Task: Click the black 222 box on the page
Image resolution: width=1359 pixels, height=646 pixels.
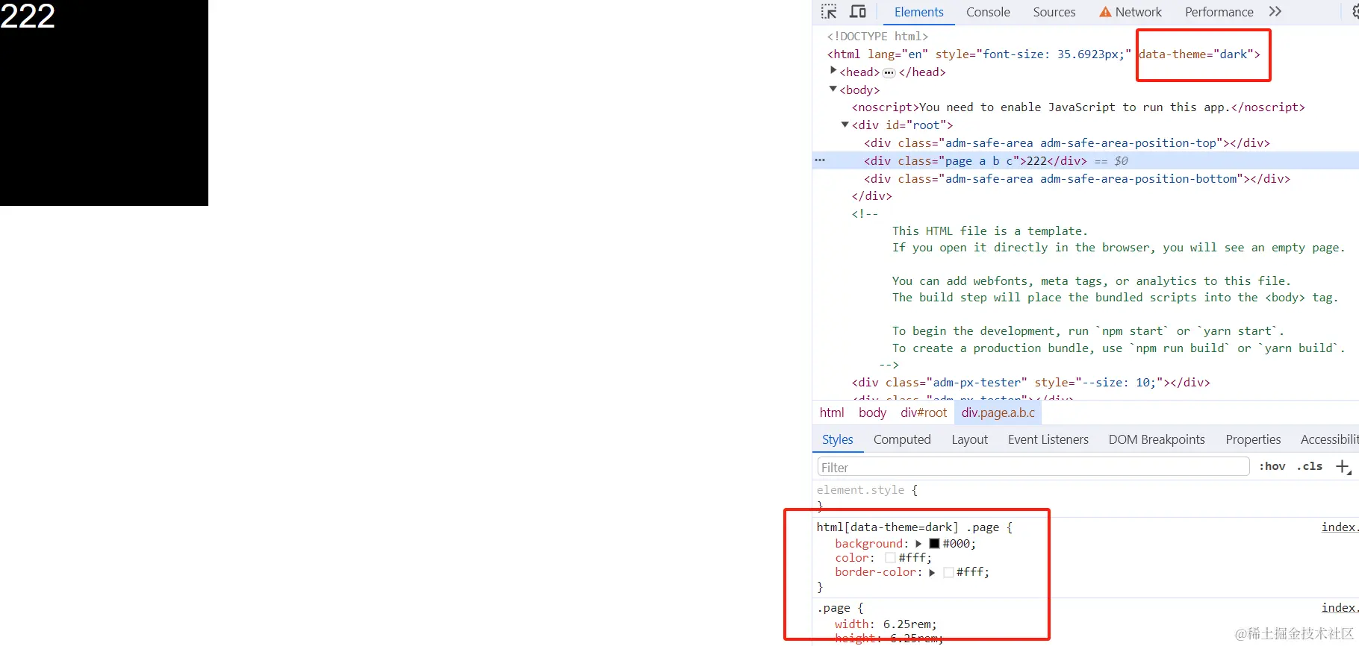Action: tap(104, 103)
